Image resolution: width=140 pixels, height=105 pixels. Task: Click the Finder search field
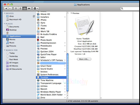[x=130, y=9]
